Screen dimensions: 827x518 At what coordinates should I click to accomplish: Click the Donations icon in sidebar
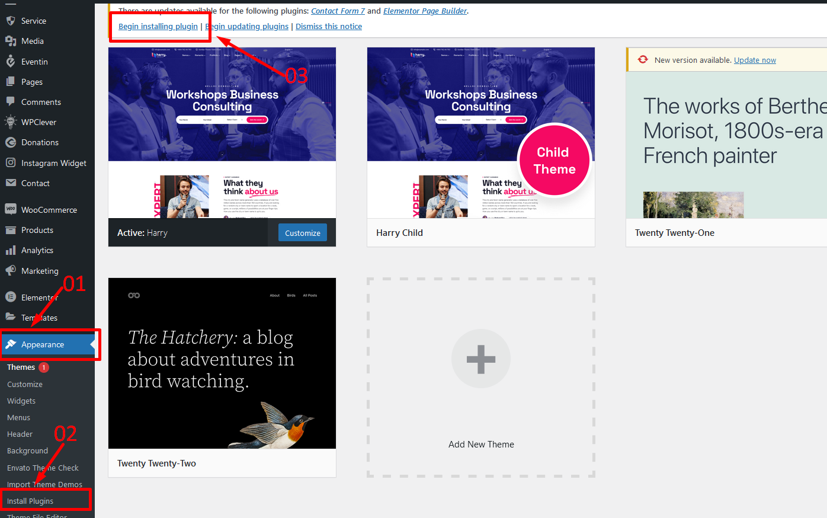(x=11, y=142)
